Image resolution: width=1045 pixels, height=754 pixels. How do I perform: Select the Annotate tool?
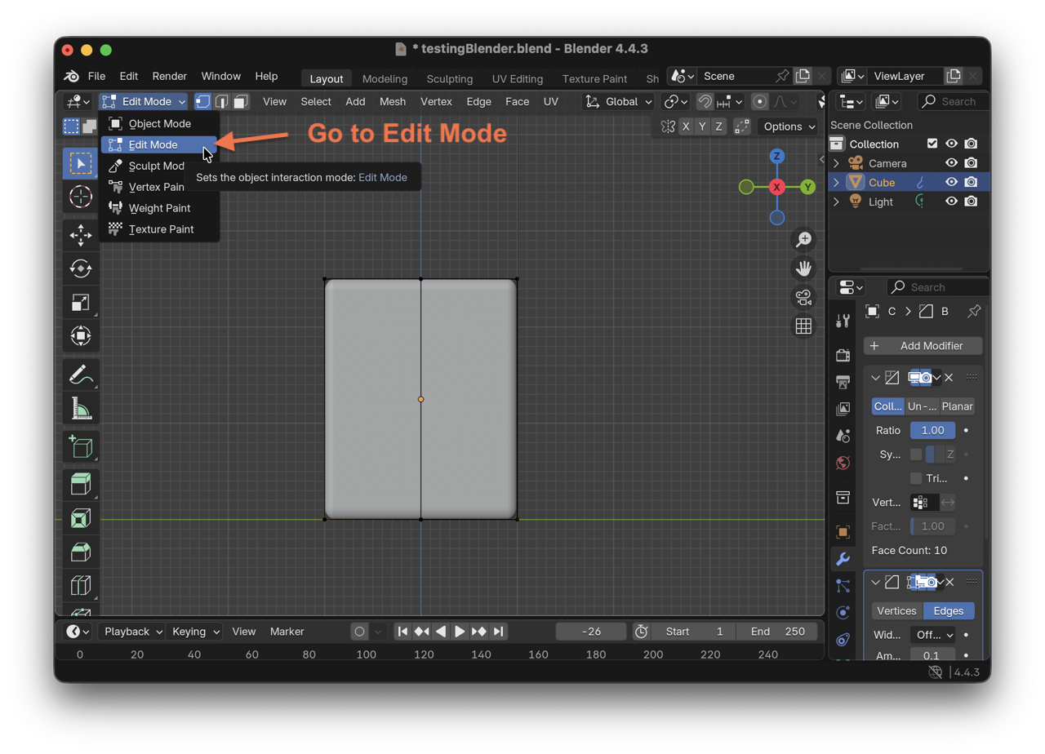pyautogui.click(x=80, y=375)
